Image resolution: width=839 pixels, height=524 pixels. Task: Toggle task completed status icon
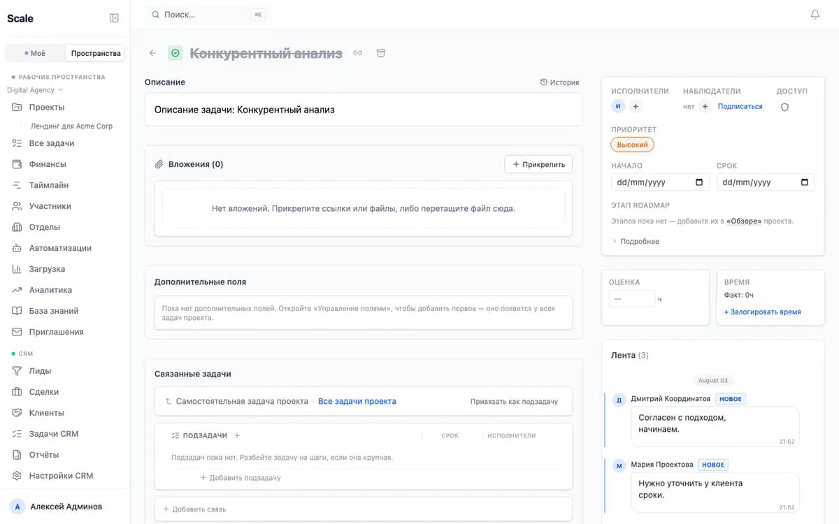coord(175,53)
